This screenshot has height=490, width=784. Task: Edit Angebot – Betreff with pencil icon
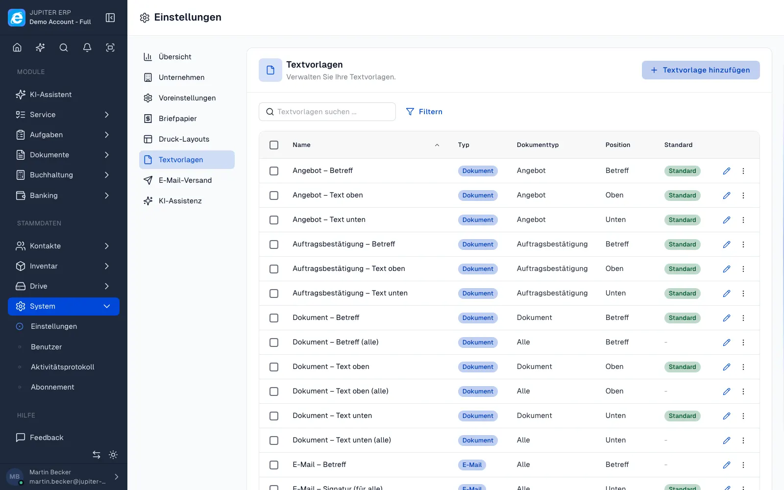click(x=727, y=171)
